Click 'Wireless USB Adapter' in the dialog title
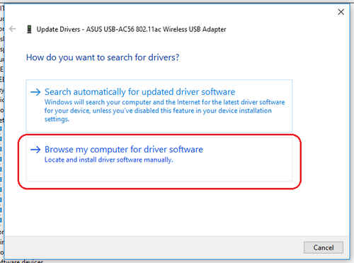 point(195,29)
